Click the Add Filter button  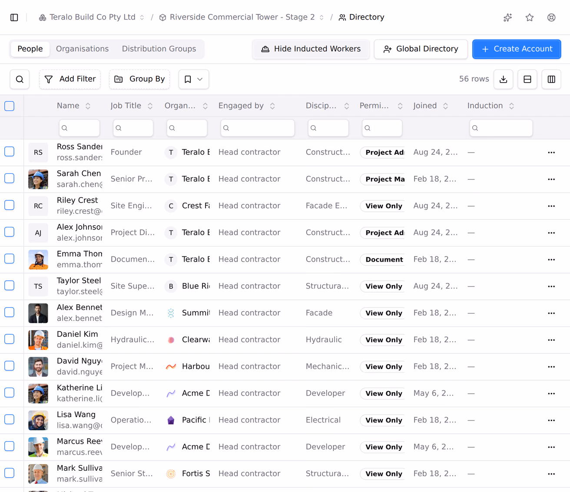click(70, 79)
